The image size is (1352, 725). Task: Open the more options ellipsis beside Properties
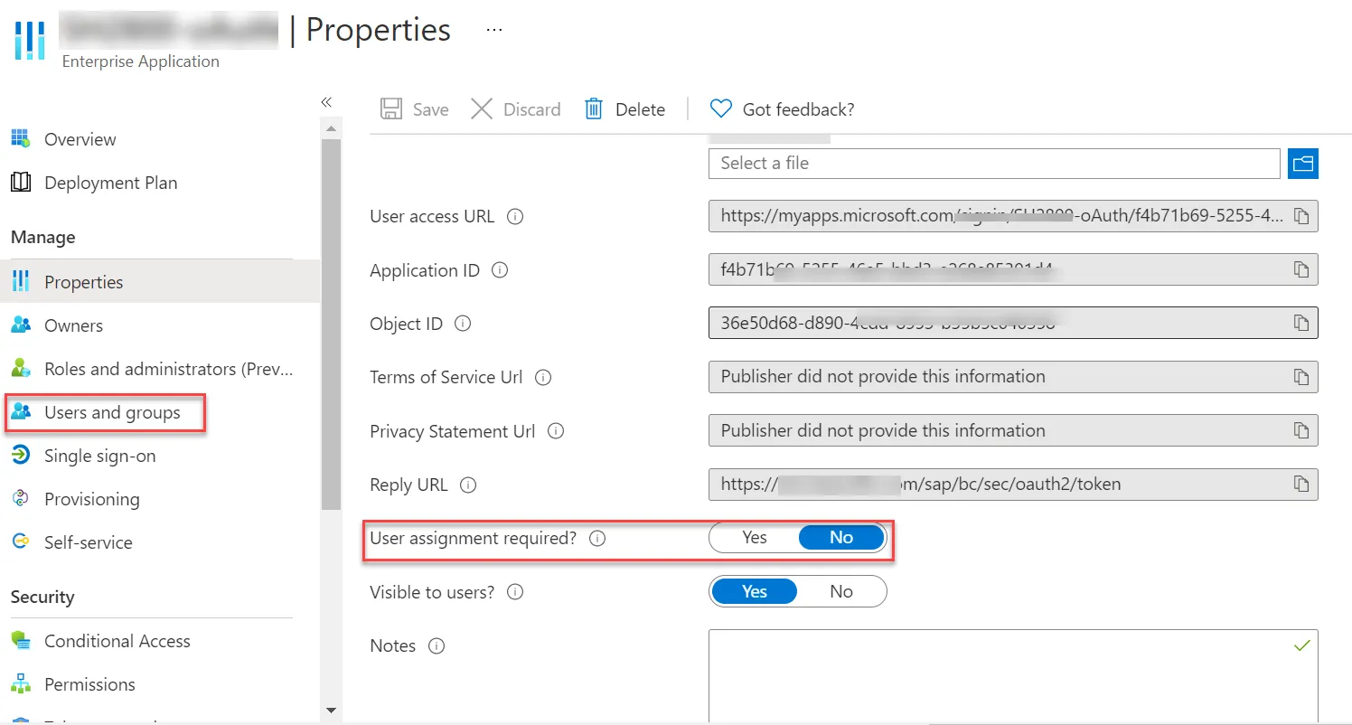pyautogui.click(x=493, y=29)
